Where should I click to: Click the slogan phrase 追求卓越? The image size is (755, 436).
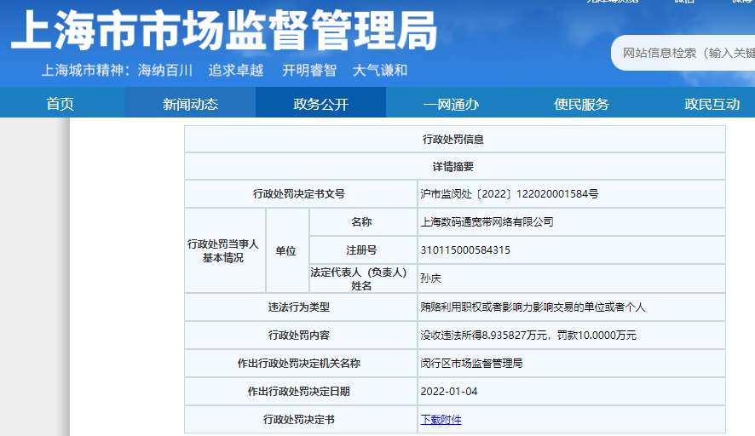pyautogui.click(x=236, y=71)
